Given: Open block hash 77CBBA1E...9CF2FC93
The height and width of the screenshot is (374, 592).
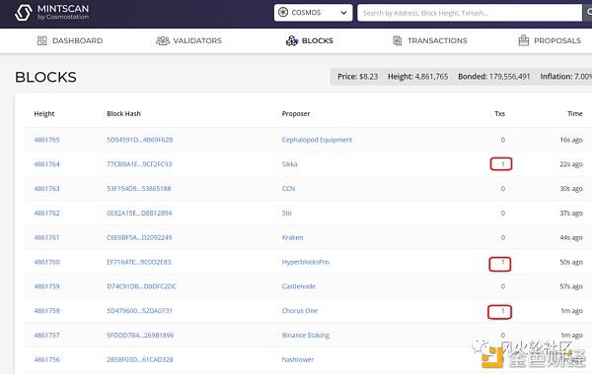Looking at the screenshot, I should tap(139, 164).
